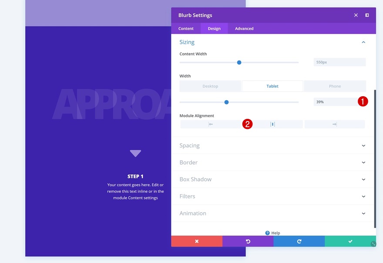Expand the Filters section
This screenshot has height=263, width=383.
pos(272,196)
